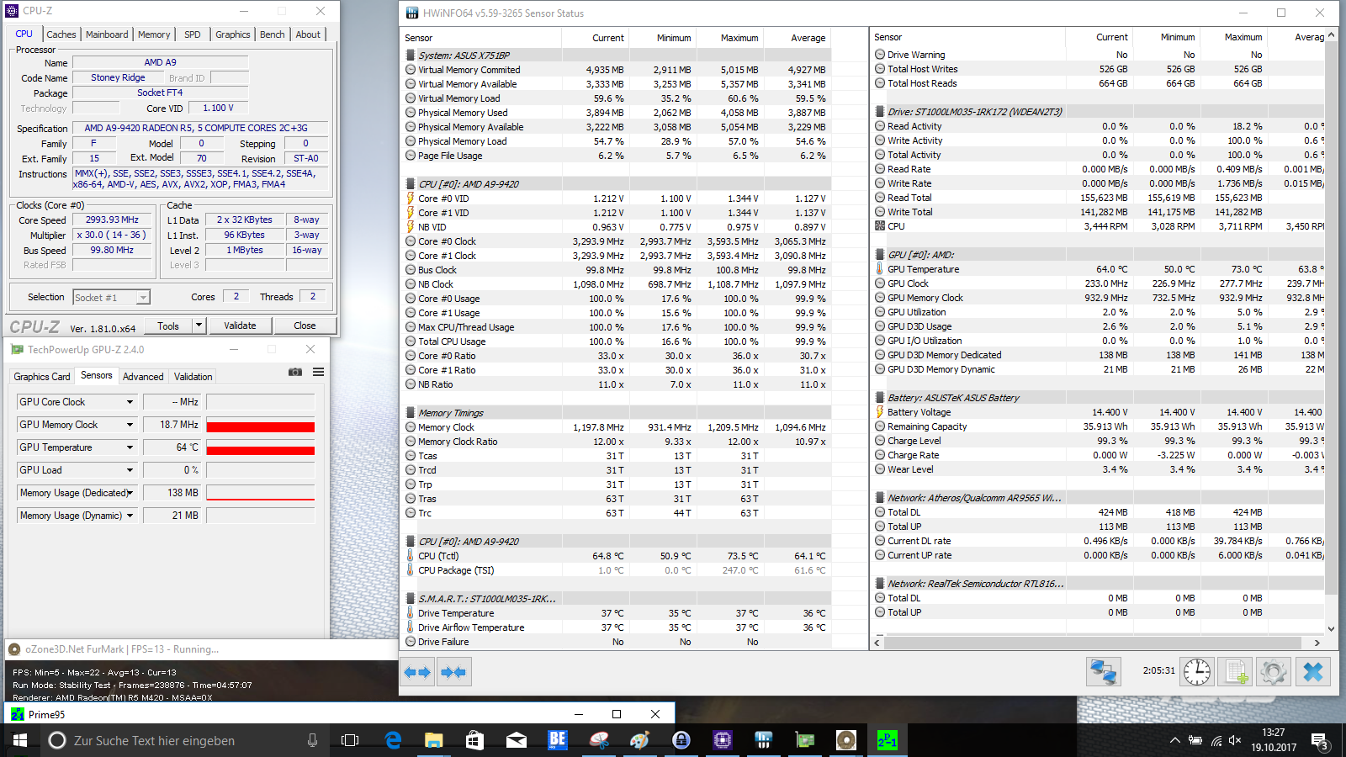Open the Mail app from the taskbar
Viewport: 1346px width, 757px height.
tap(517, 740)
